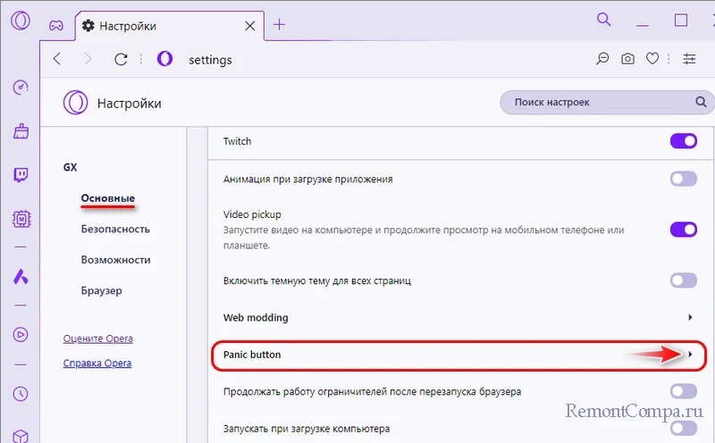Open History clock icon in sidebar
715x443 pixels.
pyautogui.click(x=21, y=394)
